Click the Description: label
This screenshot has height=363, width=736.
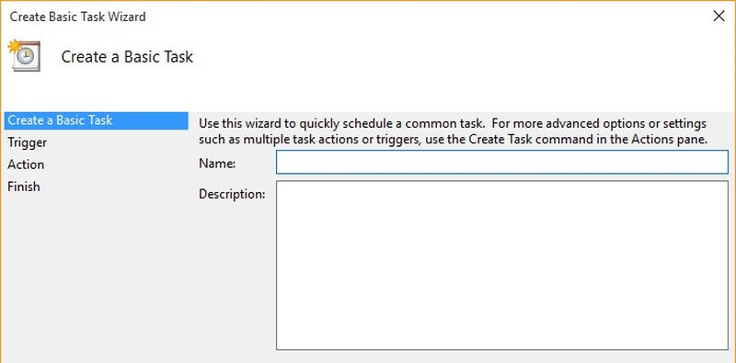(232, 194)
